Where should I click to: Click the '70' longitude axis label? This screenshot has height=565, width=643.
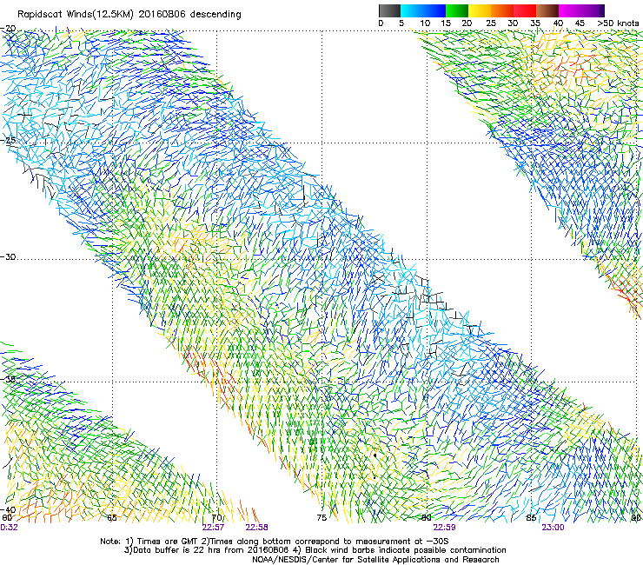(217, 518)
